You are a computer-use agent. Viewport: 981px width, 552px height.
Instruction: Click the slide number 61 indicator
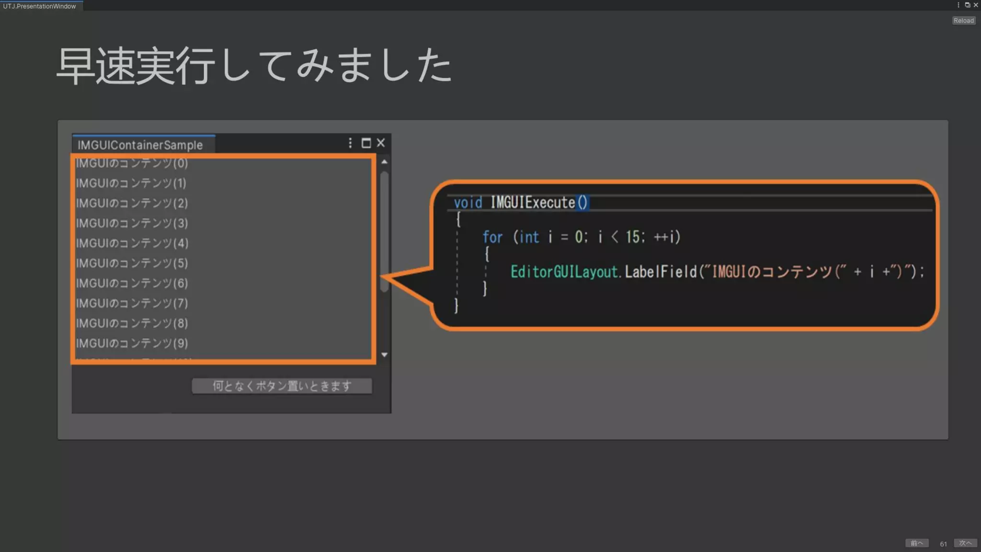943,544
